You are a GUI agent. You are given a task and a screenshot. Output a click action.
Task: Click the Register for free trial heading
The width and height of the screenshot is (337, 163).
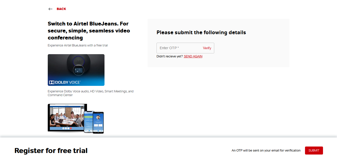click(x=51, y=151)
